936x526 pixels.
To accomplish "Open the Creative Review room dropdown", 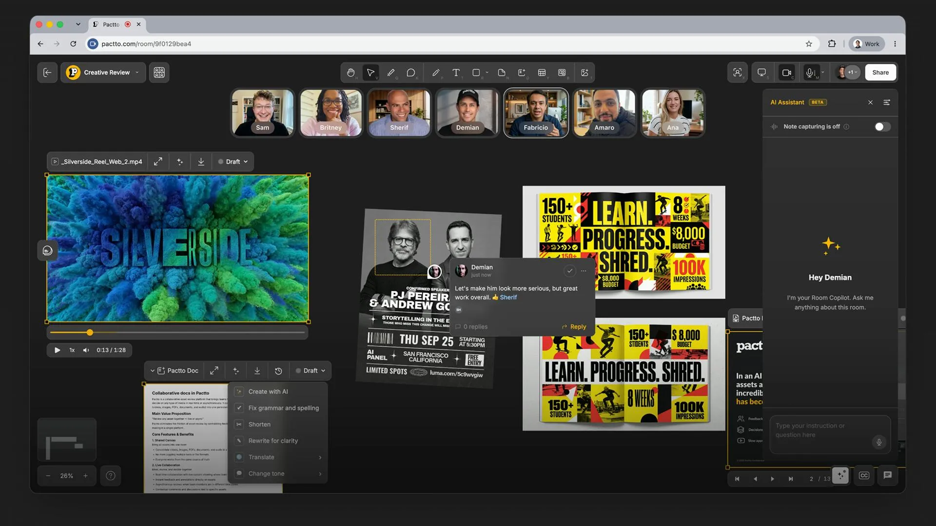I will [103, 73].
